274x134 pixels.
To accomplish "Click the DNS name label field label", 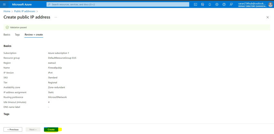I will [12, 107].
